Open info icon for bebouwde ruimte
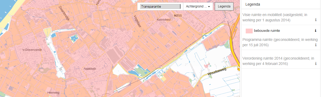This screenshot has height=97, width=321. (x=316, y=31)
